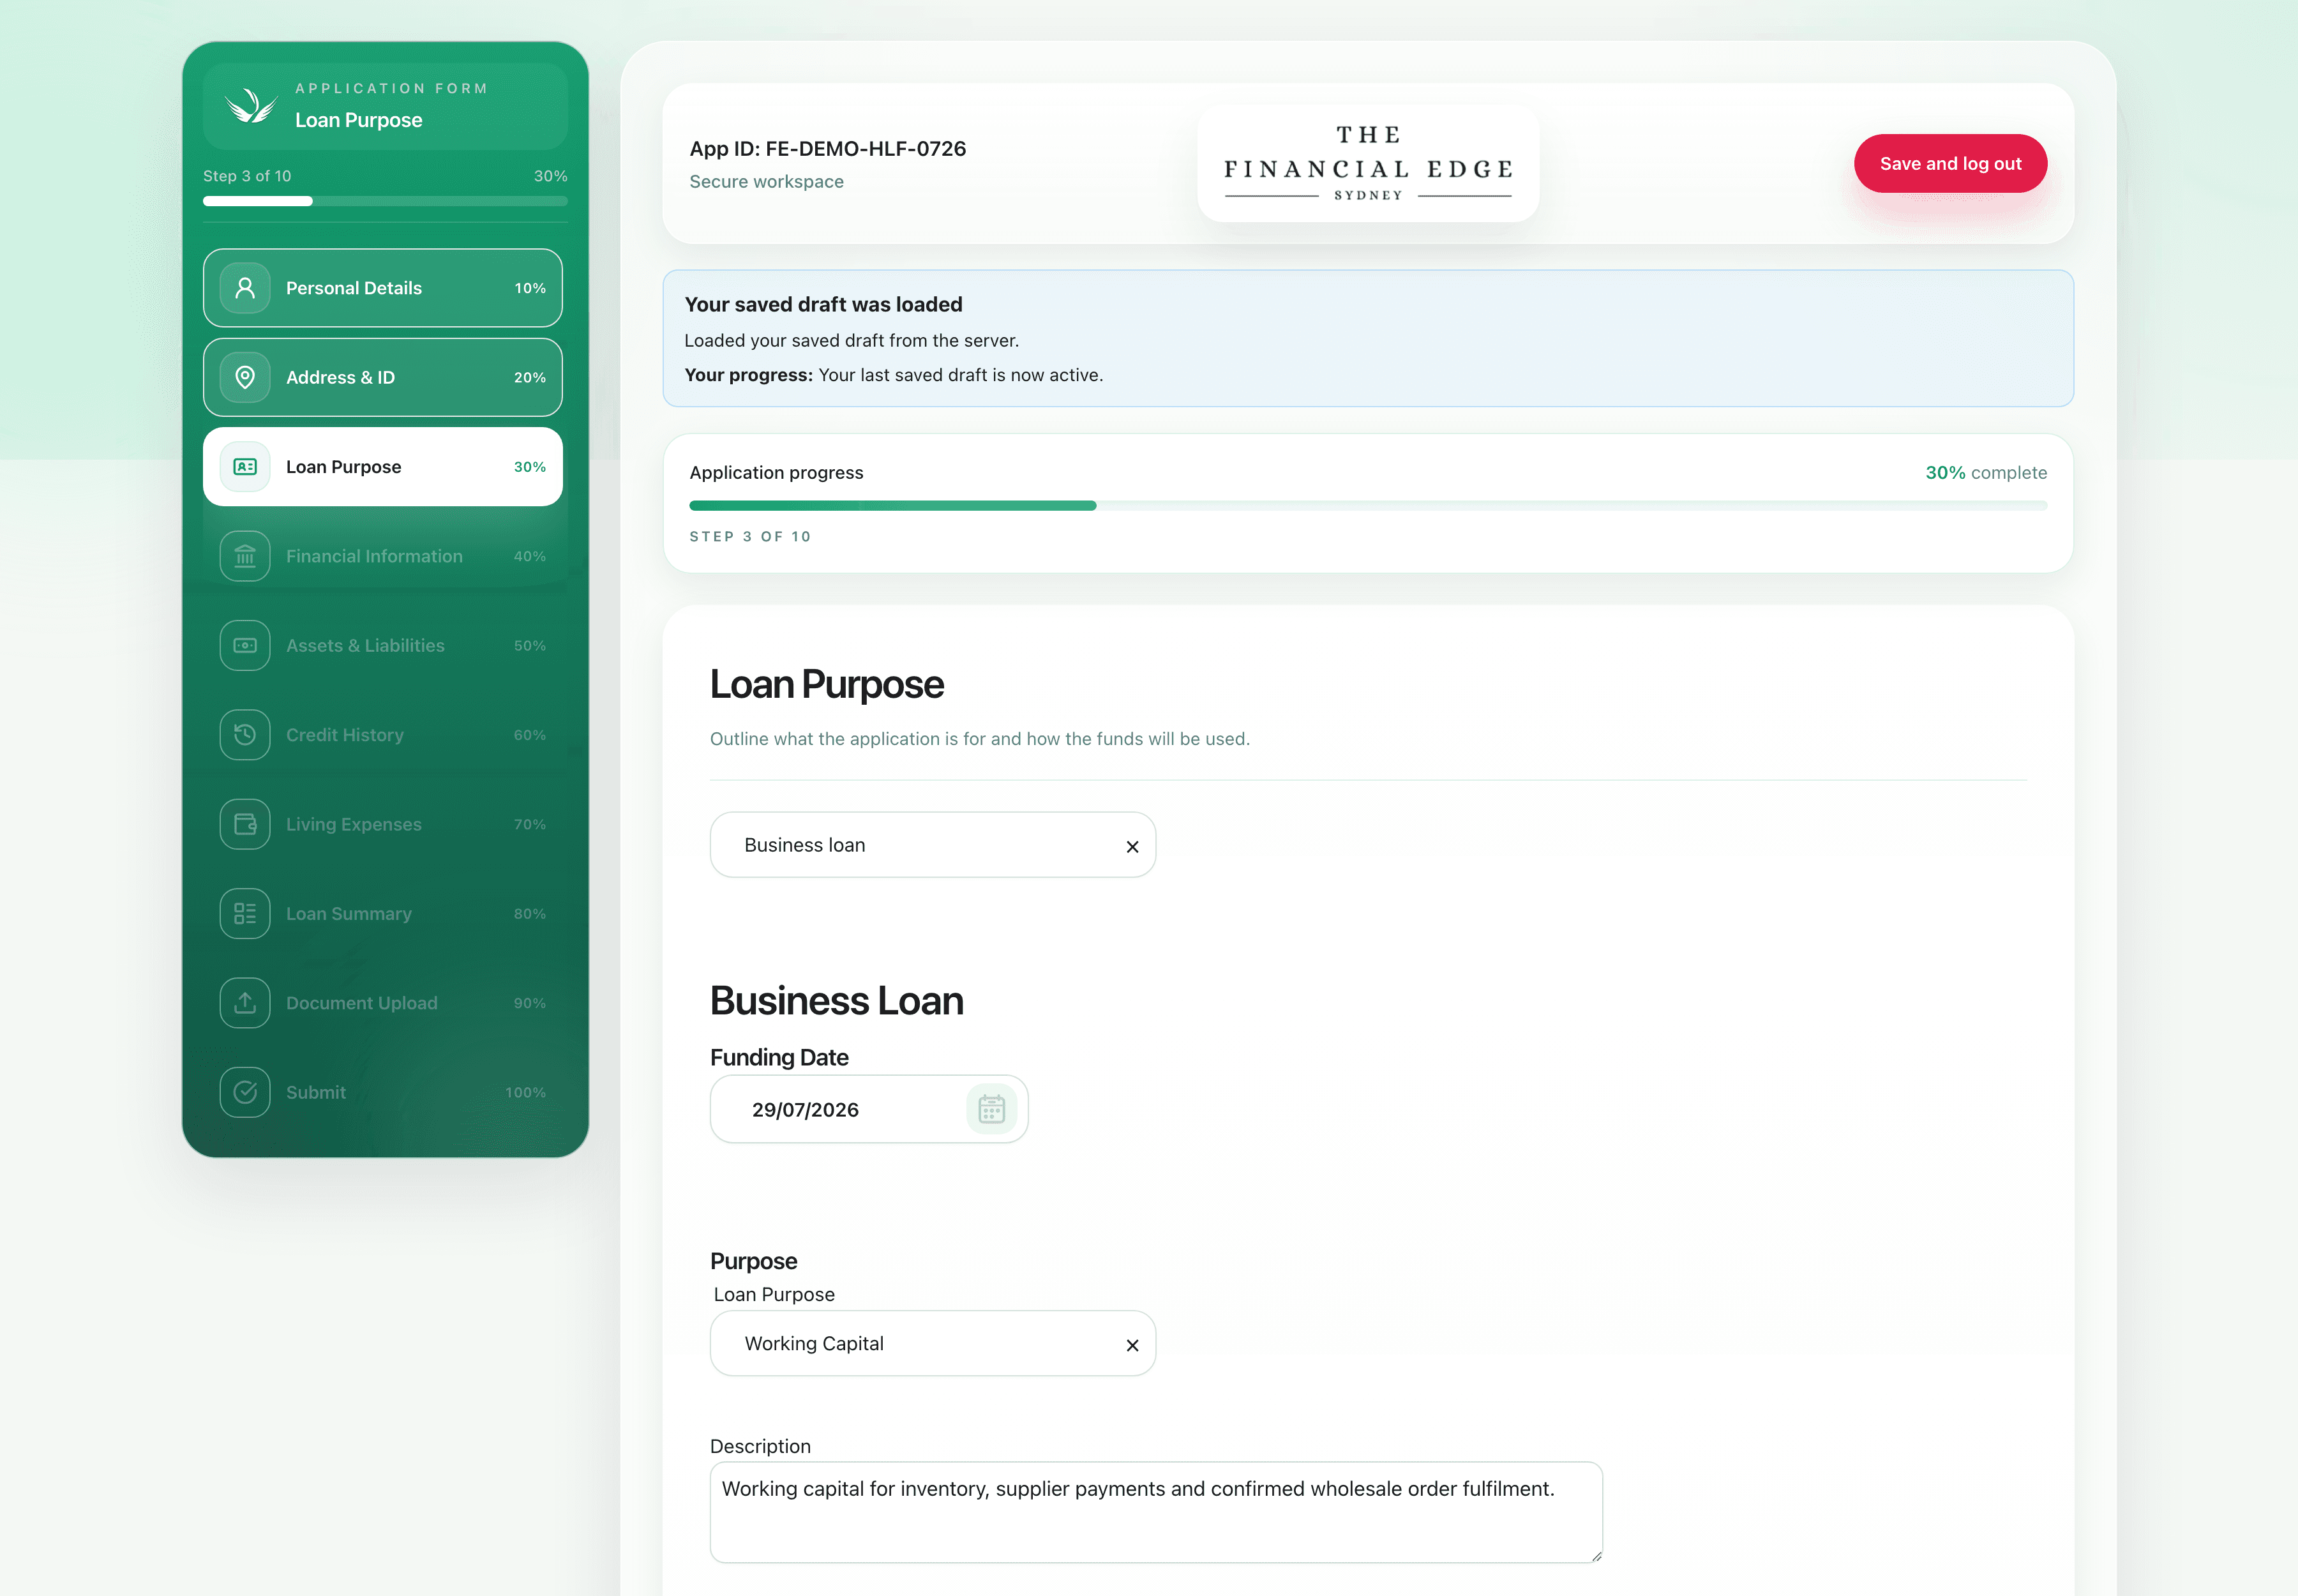
Task: Click the App ID FE-DEMO-HLF-0726 text
Action: (828, 148)
